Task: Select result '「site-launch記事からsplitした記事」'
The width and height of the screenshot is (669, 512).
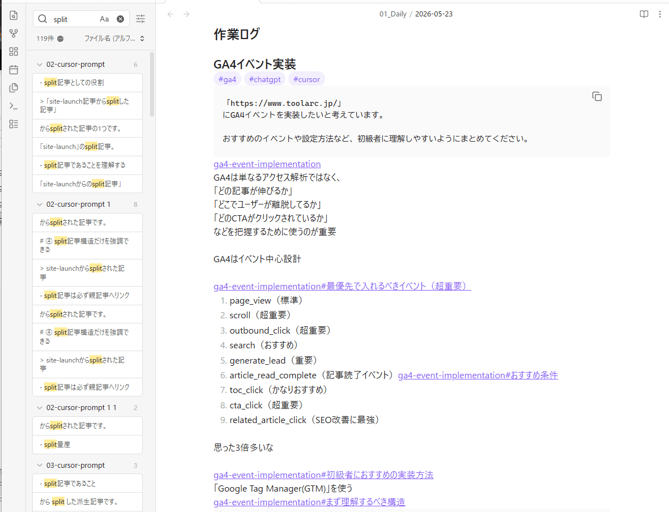Action: (87, 105)
